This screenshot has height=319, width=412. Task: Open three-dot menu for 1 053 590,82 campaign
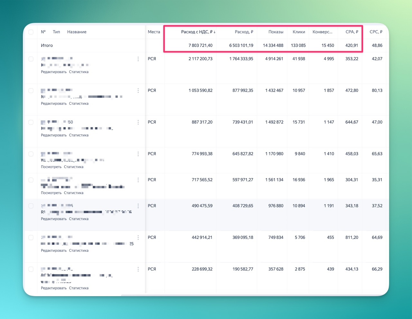138,91
